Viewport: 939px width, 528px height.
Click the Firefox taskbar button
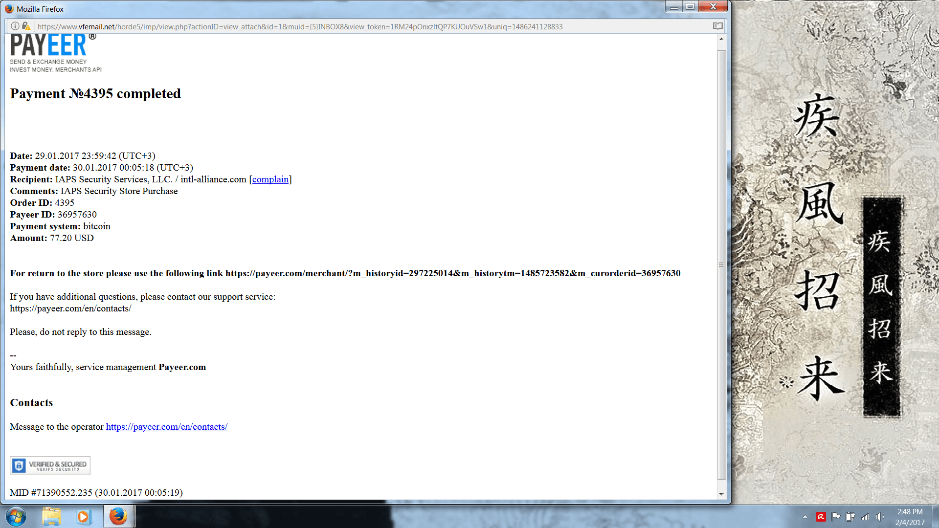click(118, 516)
